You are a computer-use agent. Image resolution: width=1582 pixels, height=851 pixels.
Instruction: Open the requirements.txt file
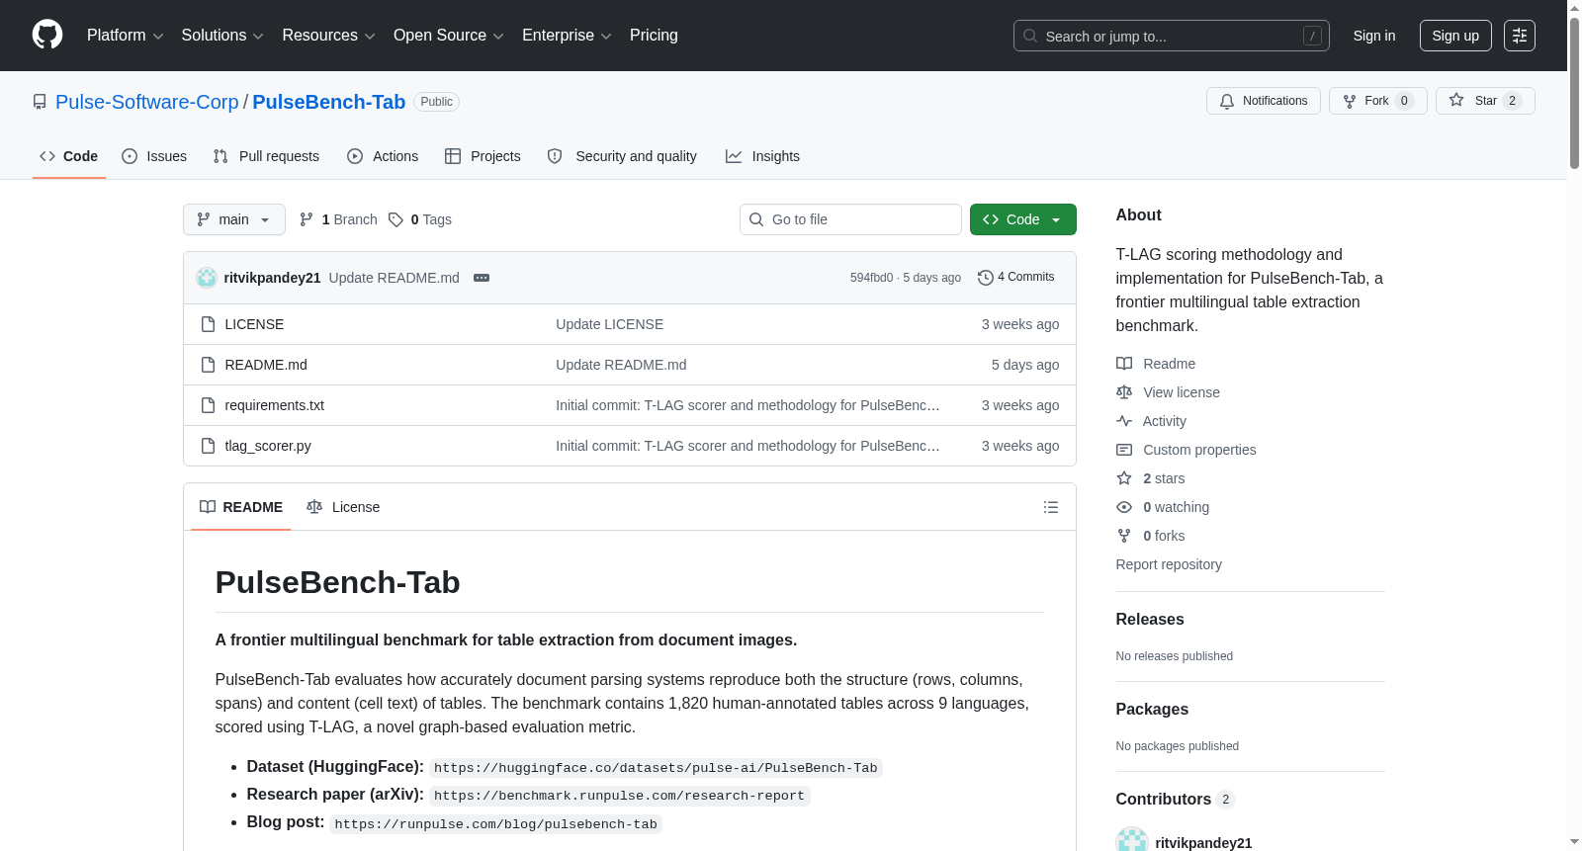pyautogui.click(x=275, y=405)
